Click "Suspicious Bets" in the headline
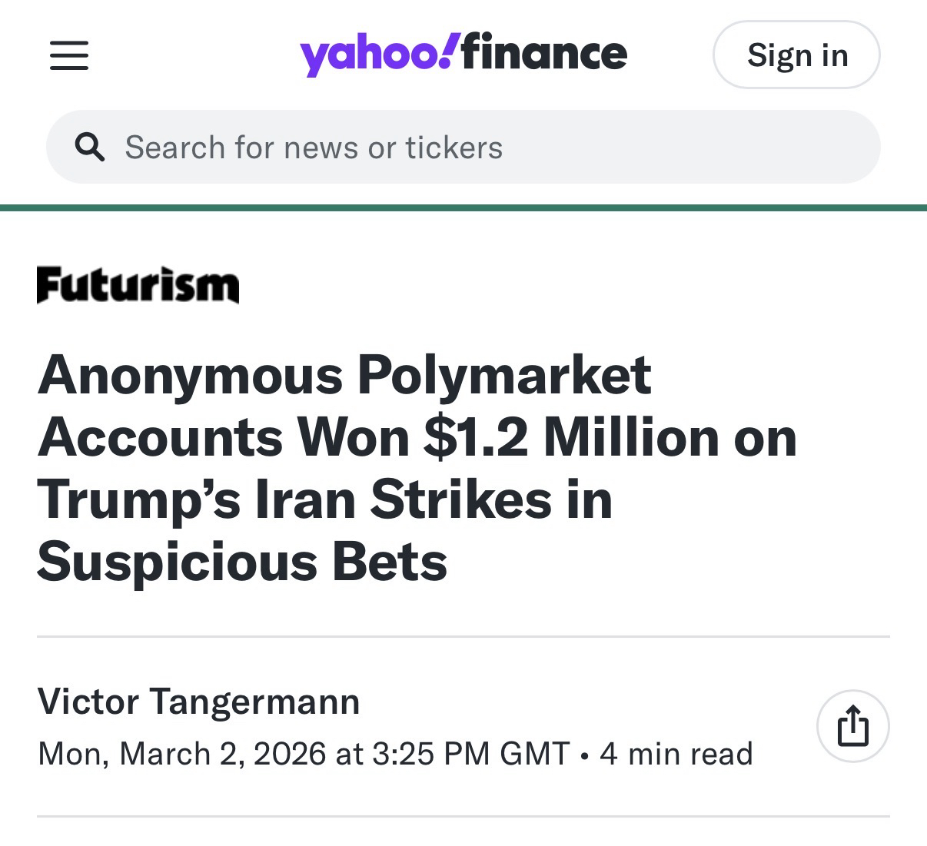 point(242,562)
